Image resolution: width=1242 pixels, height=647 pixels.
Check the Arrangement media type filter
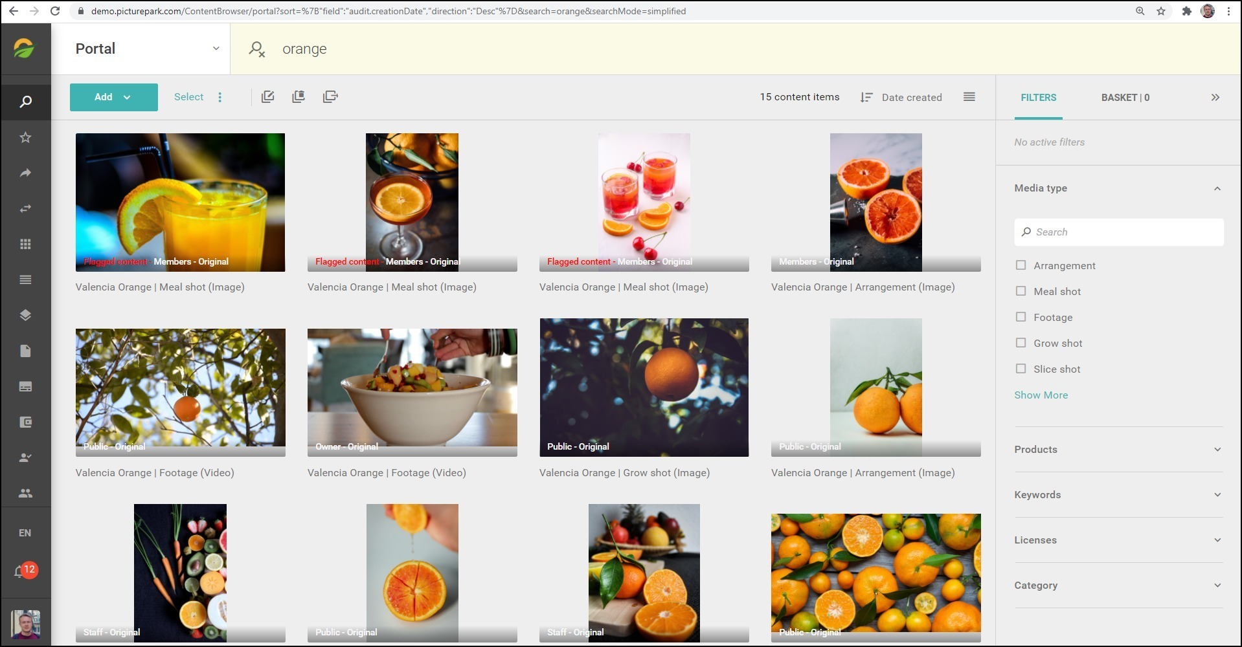(x=1021, y=265)
